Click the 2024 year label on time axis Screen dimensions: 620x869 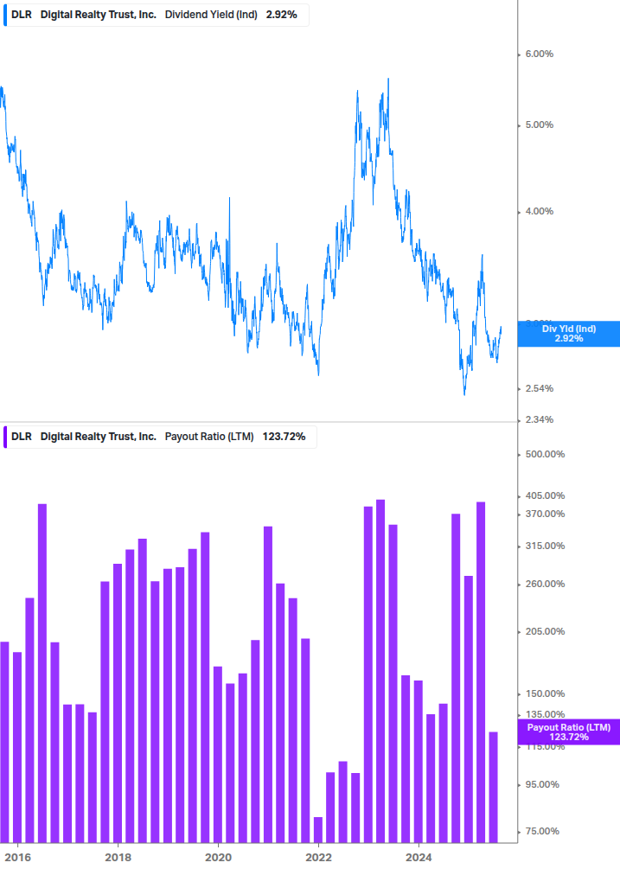419,858
